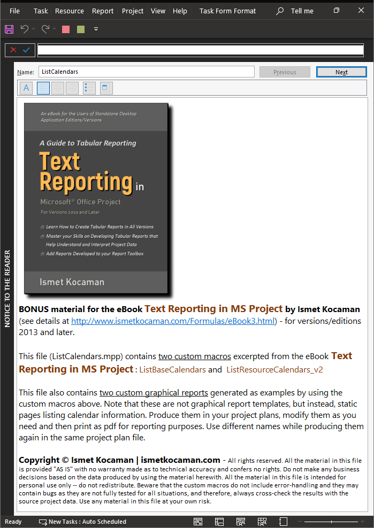The image size is (374, 528).
Task: Open the Redo history dropdown arrow
Action: coord(54,29)
